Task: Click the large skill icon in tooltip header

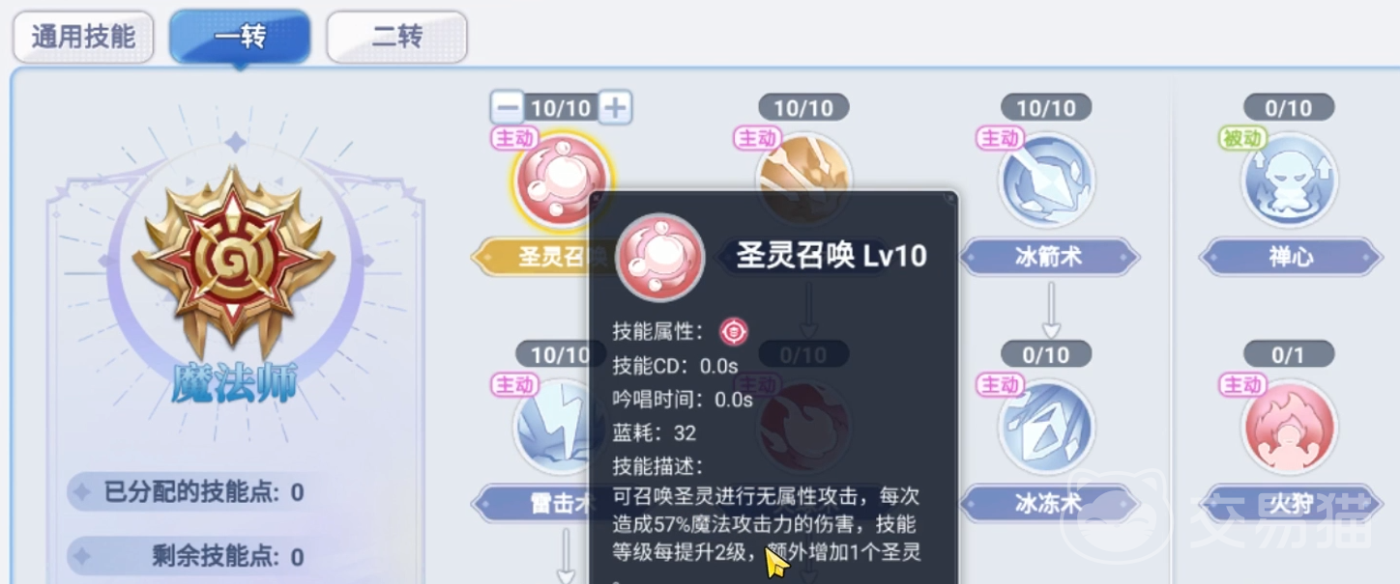Action: click(x=661, y=257)
